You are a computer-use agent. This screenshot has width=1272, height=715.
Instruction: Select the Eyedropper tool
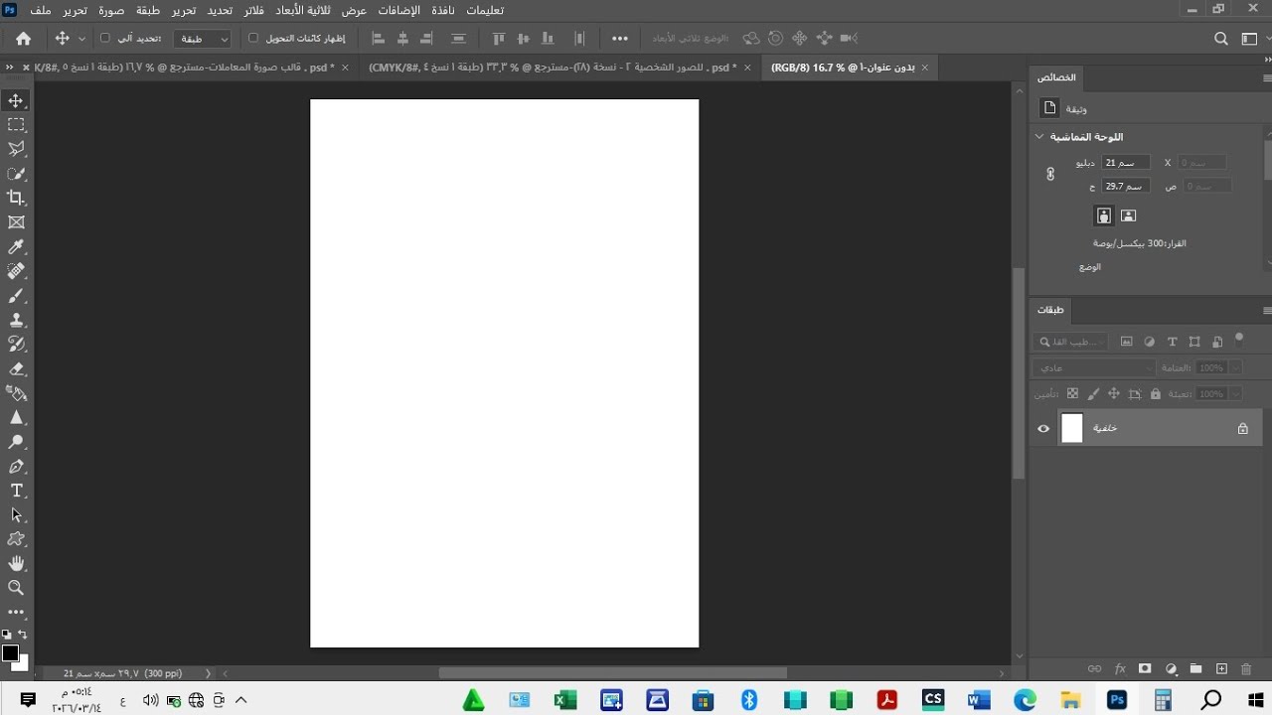(16, 246)
